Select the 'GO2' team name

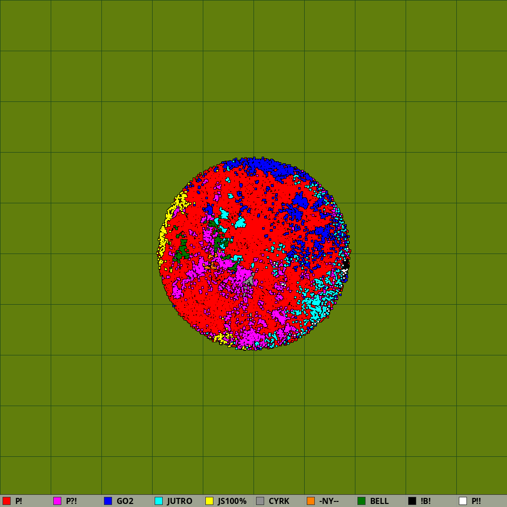pyautogui.click(x=125, y=501)
